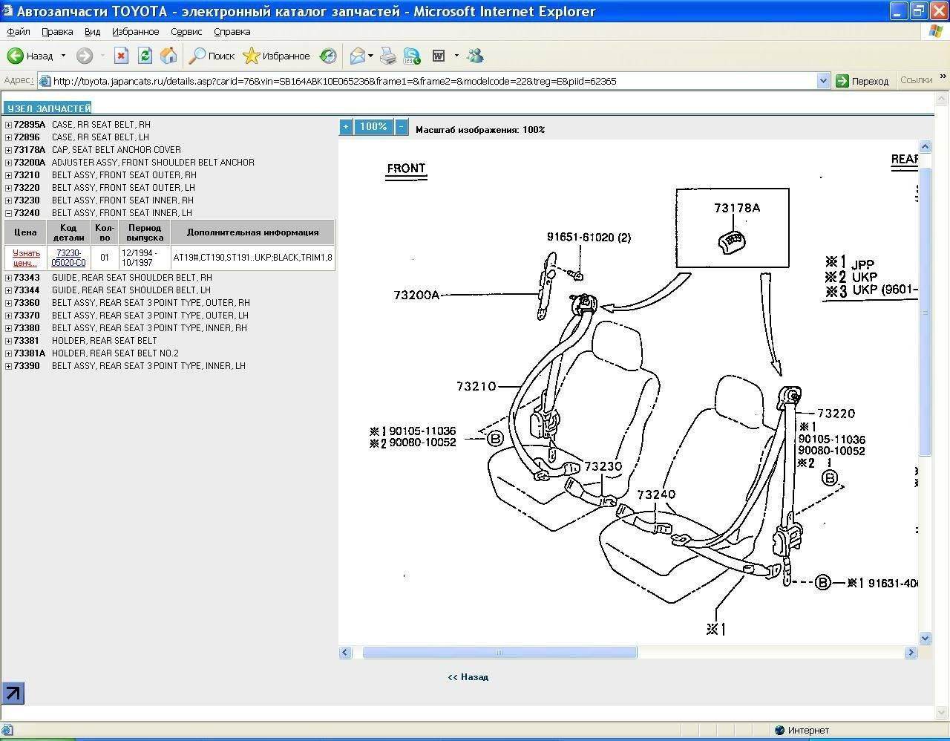Expand 73178A CAP, SEAT BELT ANCHOR COVER
The height and width of the screenshot is (741, 950).
click(8, 150)
